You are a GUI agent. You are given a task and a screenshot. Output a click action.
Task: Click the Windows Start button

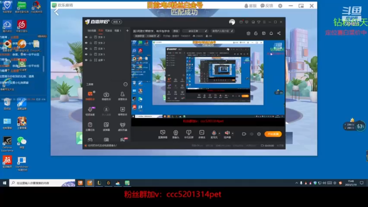(x=5, y=183)
